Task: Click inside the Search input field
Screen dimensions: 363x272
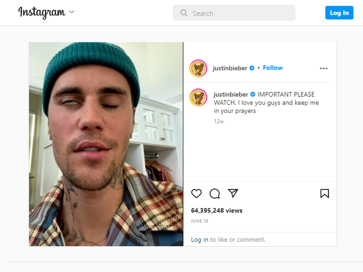Action: (x=234, y=13)
